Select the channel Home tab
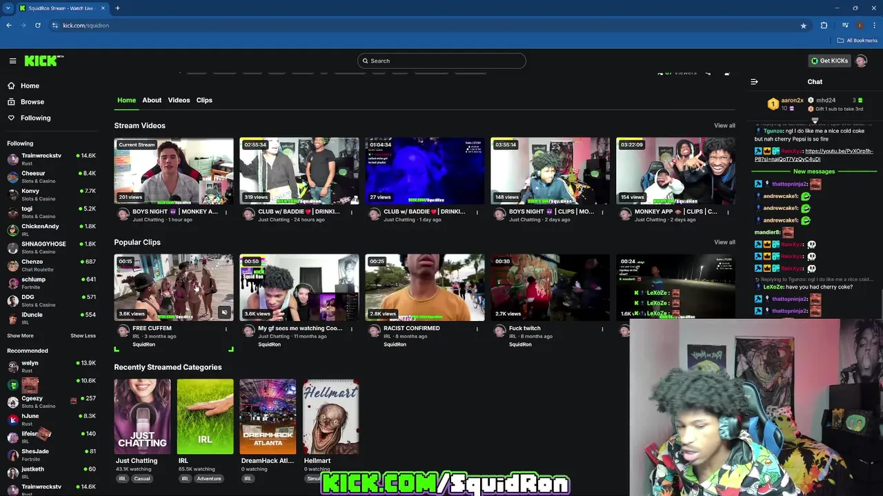 [126, 100]
